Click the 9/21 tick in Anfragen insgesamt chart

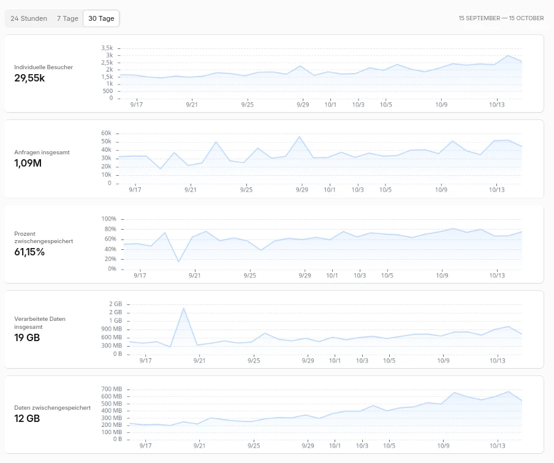click(x=191, y=190)
